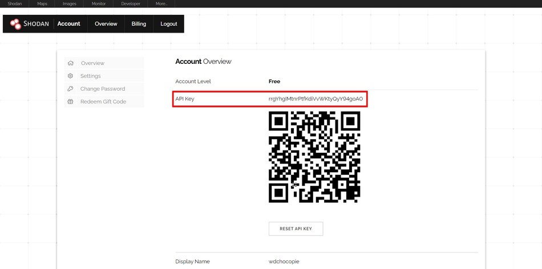Click the API Key label
The width and height of the screenshot is (542, 269).
(x=185, y=99)
